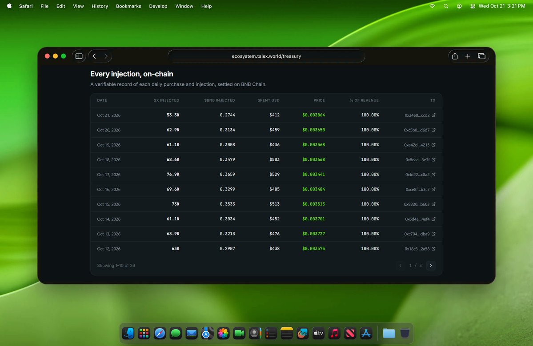This screenshot has height=346, width=533.
Task: Open Wi-Fi status in menu bar
Action: [x=432, y=6]
